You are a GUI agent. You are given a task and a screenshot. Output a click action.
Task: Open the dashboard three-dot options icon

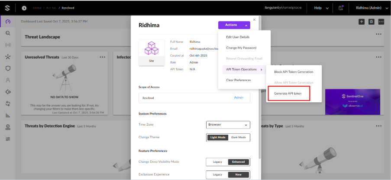click(381, 22)
